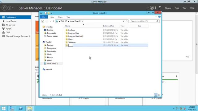Image resolution: width=198 pixels, height=111 pixels.
Task: Select Program Files (x86) folder name
Action: pyautogui.click(x=75, y=36)
